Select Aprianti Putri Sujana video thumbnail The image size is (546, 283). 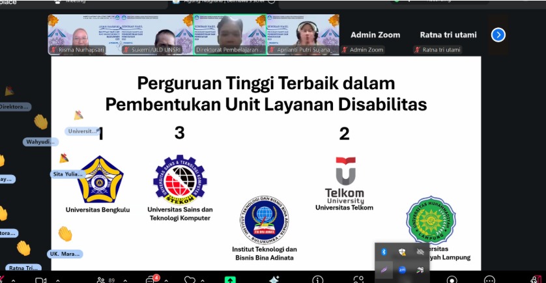[x=303, y=34]
